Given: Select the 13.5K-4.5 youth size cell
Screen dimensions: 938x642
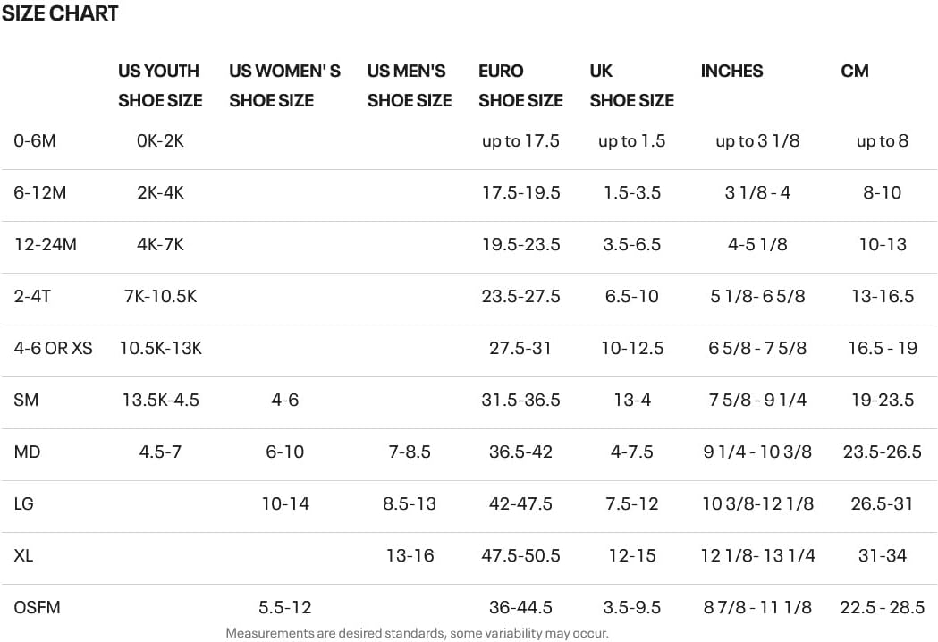Looking at the screenshot, I should tap(160, 400).
